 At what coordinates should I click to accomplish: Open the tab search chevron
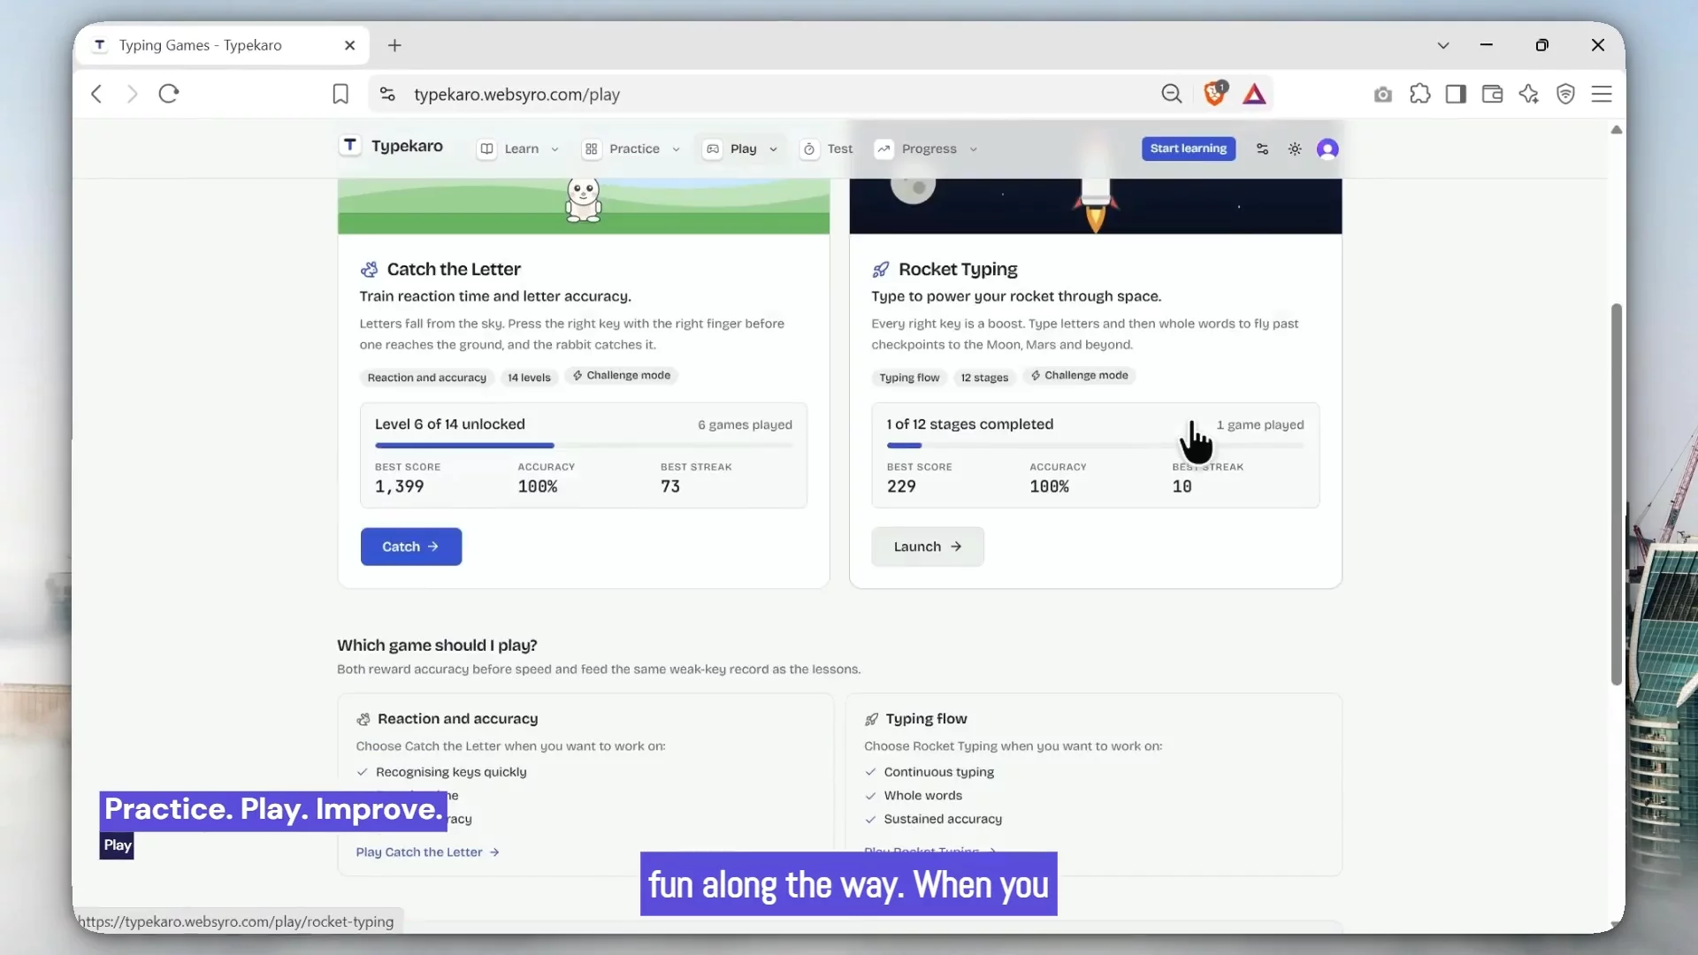point(1443,45)
